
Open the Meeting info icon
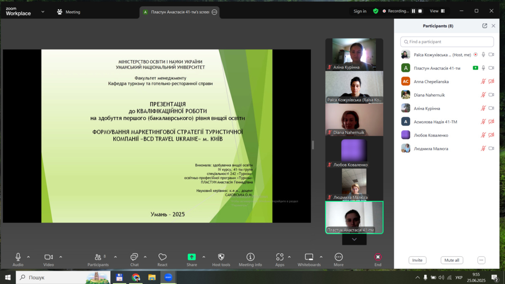[250, 257]
